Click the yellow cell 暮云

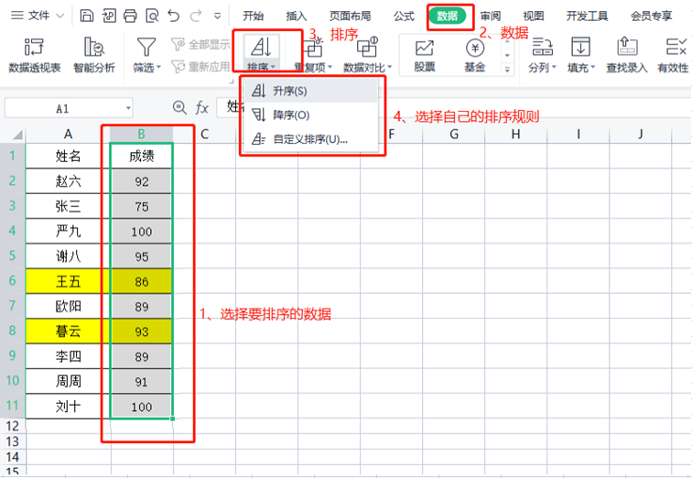point(68,331)
